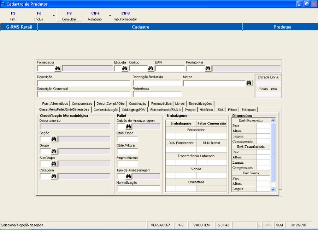Click VERSAO567 in status bar
The height and width of the screenshot is (230, 318).
pyautogui.click(x=160, y=225)
